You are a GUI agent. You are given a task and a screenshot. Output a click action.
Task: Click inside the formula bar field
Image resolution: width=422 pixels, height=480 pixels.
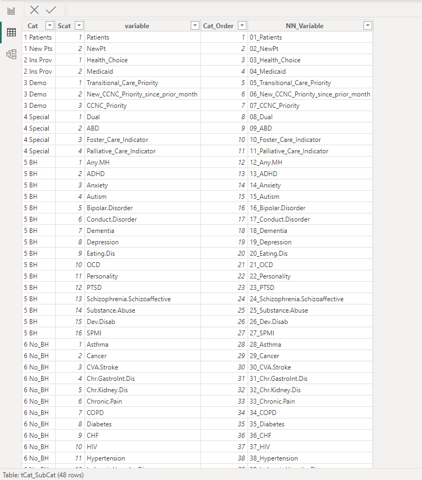244,10
